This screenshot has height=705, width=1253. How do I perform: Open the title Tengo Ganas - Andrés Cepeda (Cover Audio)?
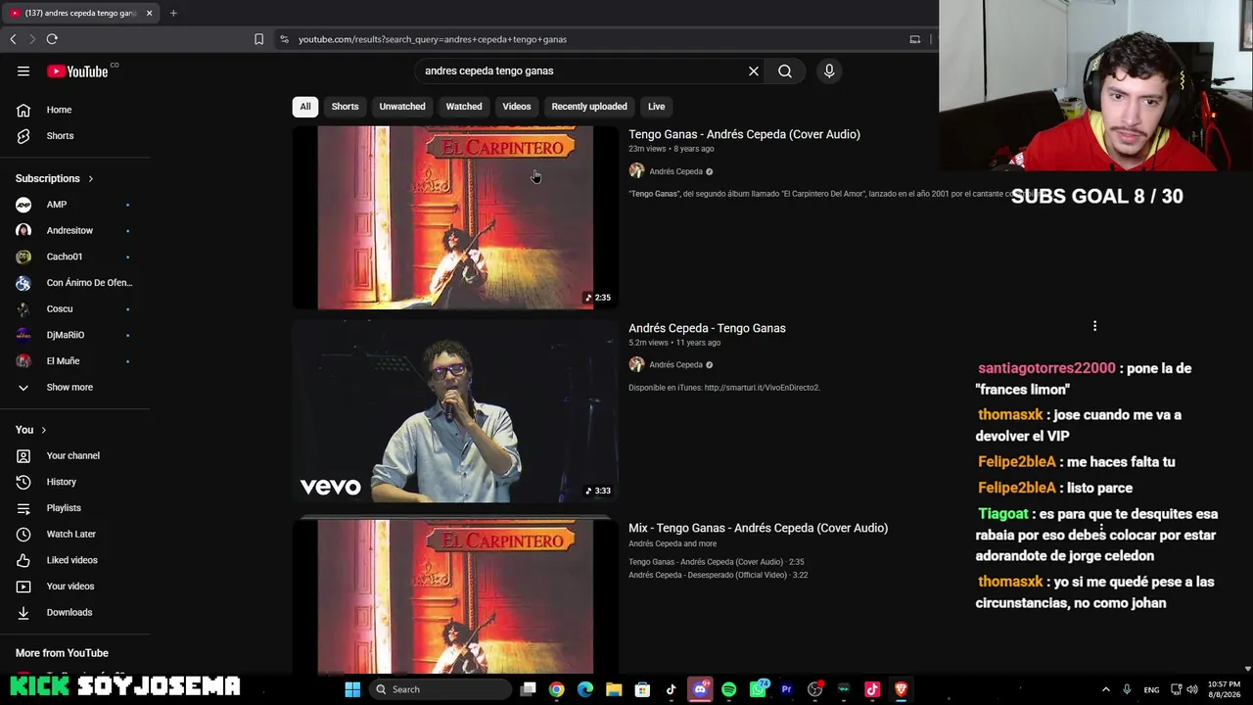click(744, 134)
